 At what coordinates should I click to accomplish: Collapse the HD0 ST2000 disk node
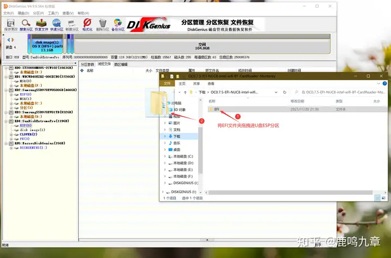coord(6,68)
